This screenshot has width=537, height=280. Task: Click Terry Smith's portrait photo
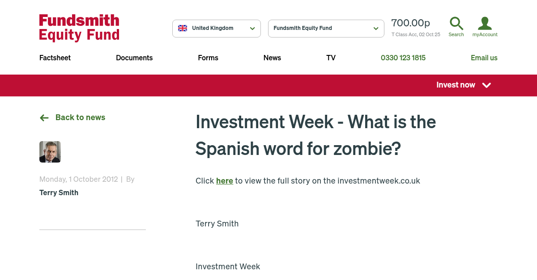[50, 152]
